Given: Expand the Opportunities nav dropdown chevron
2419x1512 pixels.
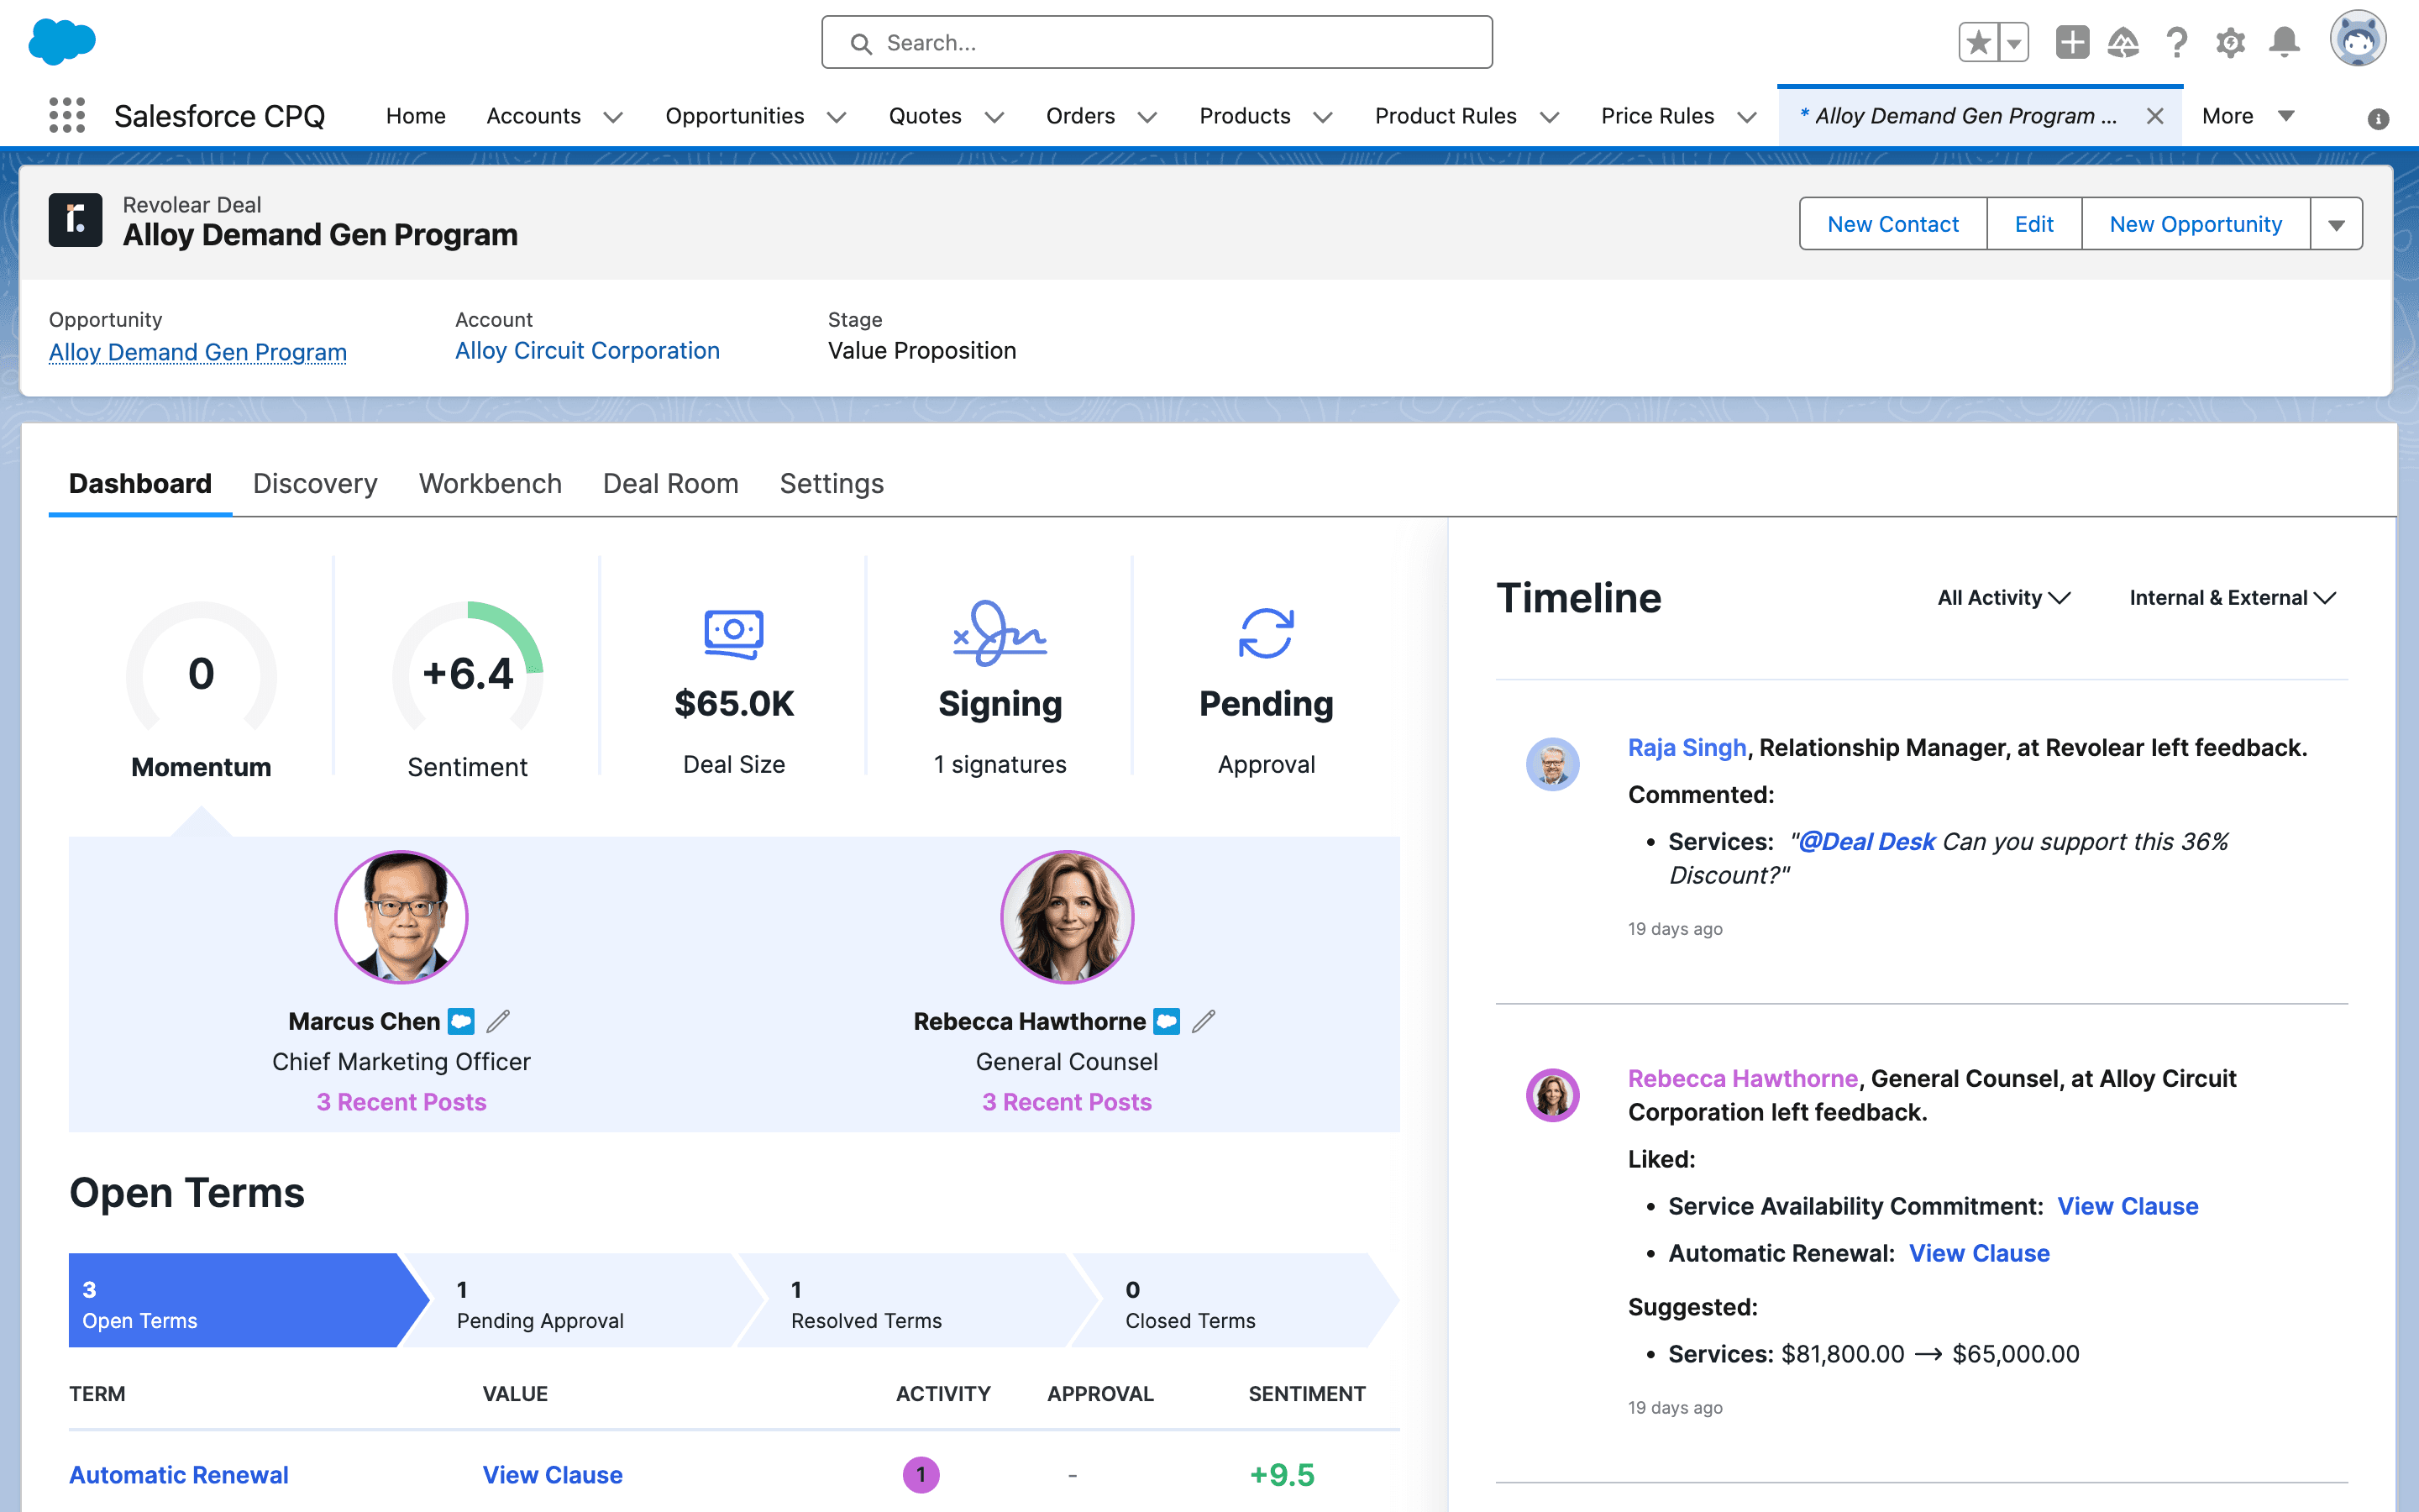Looking at the screenshot, I should point(837,117).
